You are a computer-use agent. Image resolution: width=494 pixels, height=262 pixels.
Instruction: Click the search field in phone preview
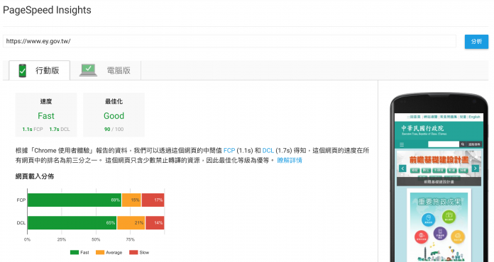[x=444, y=144]
